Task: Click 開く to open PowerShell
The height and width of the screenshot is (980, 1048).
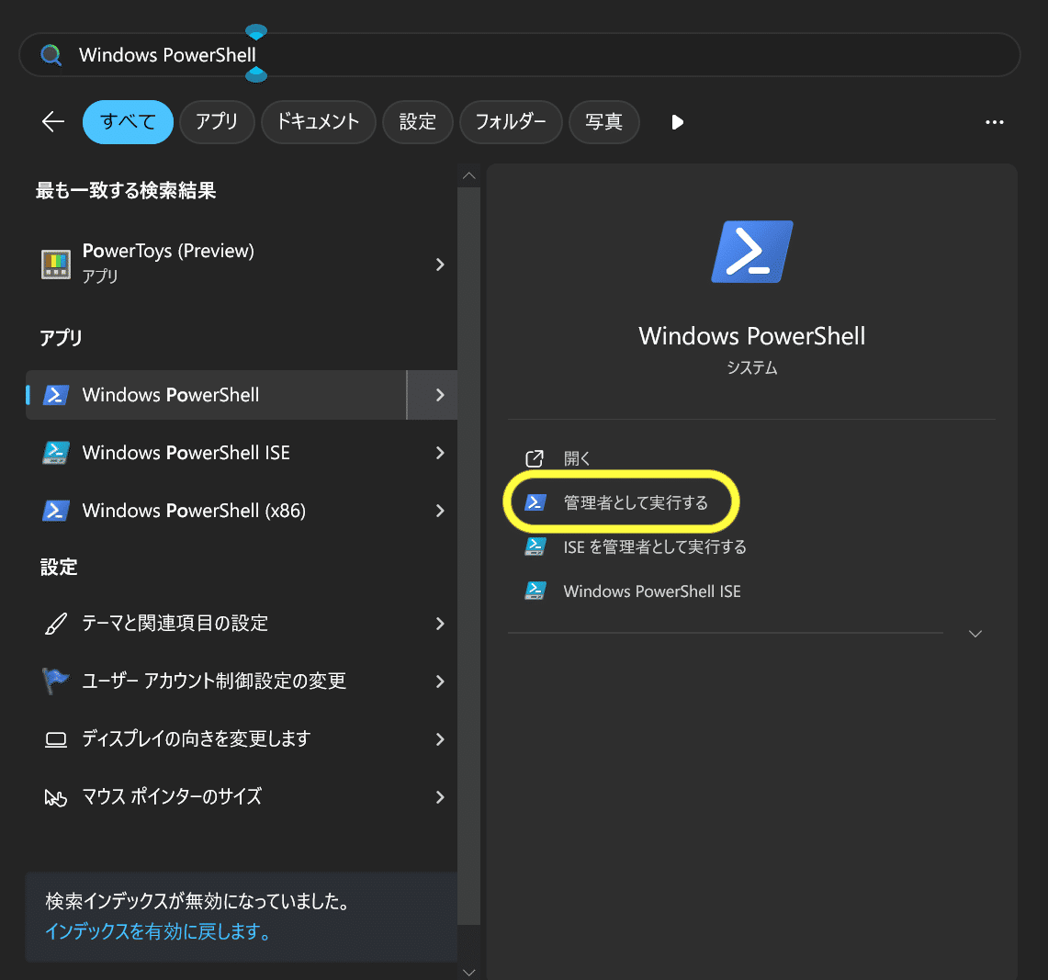Action: click(577, 458)
